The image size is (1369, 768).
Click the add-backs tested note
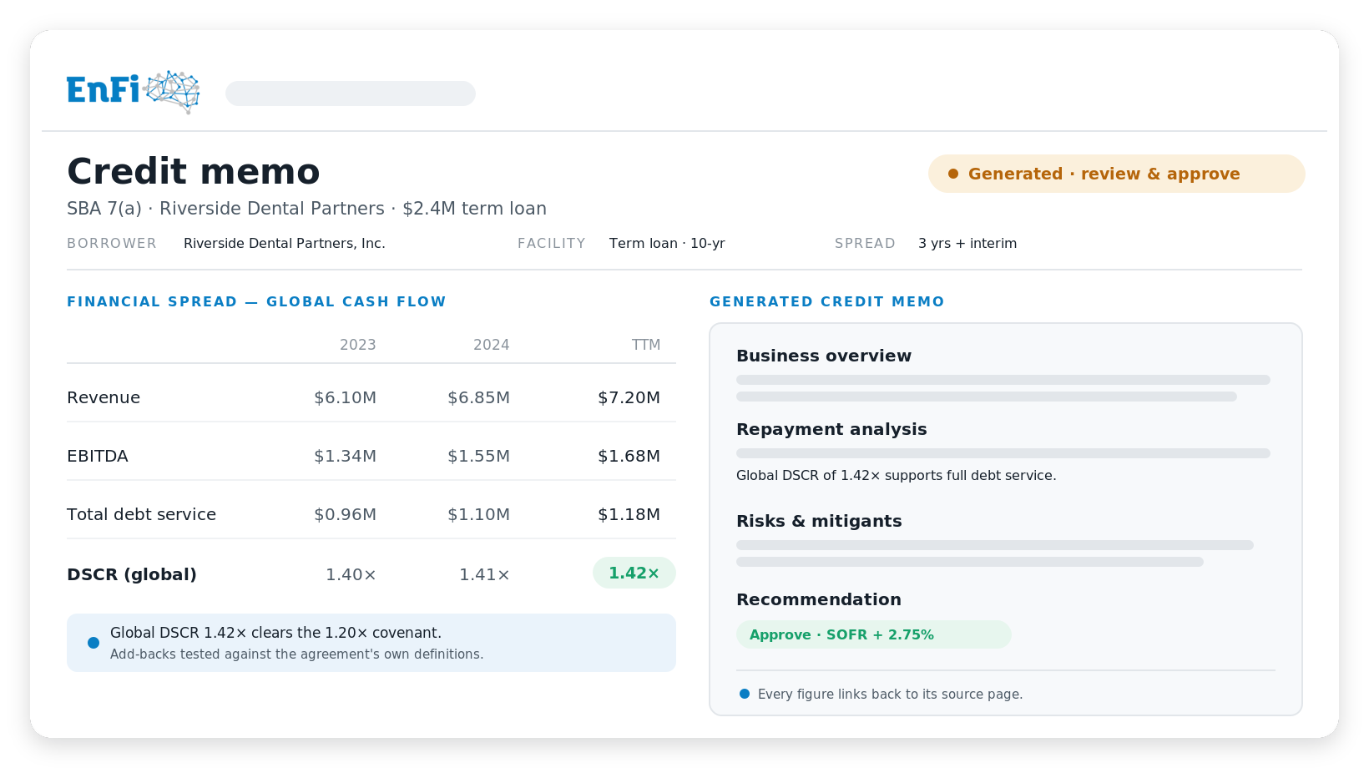coord(297,654)
